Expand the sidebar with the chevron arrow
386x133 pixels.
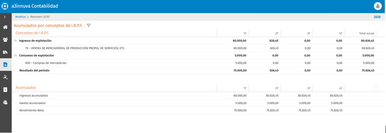(5, 17)
